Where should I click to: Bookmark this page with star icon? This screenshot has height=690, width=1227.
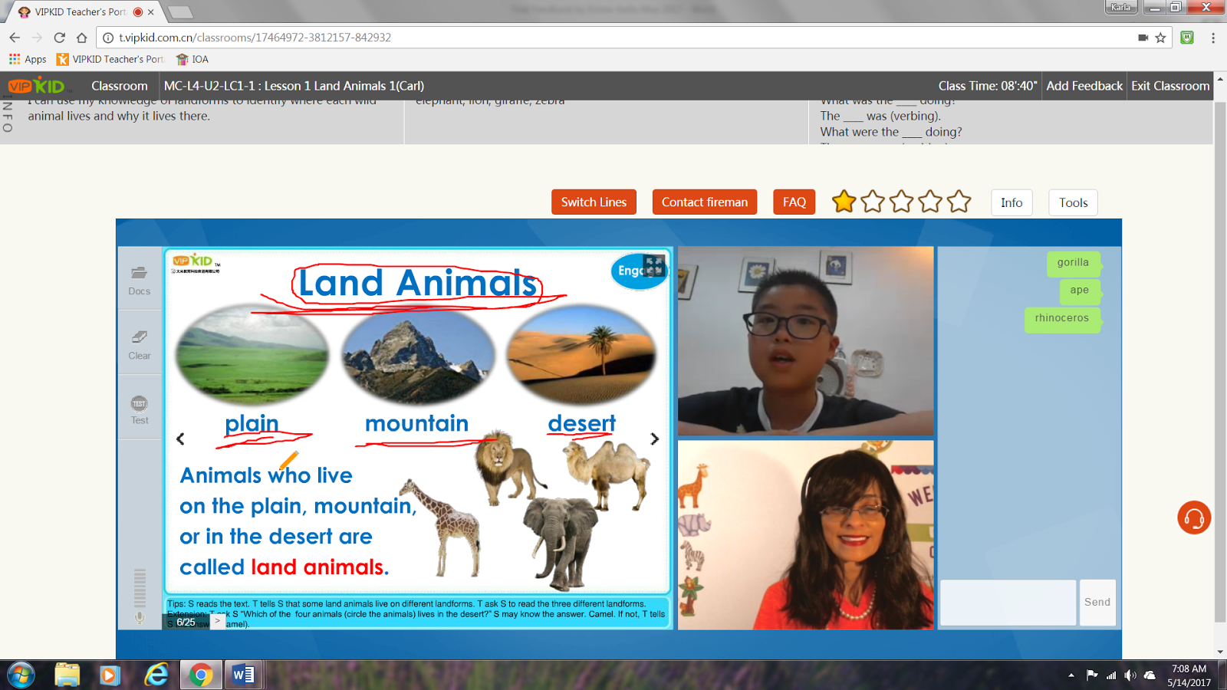(1160, 38)
